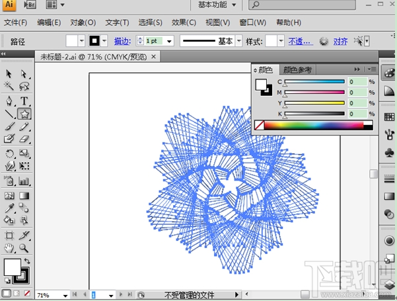This screenshot has height=301, width=397.
Task: Set default fill and stroke colors
Action: [7, 280]
